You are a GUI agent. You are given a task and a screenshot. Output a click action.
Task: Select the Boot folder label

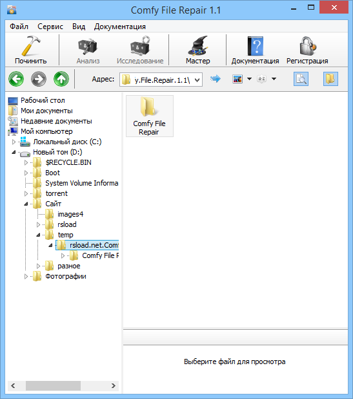click(52, 173)
